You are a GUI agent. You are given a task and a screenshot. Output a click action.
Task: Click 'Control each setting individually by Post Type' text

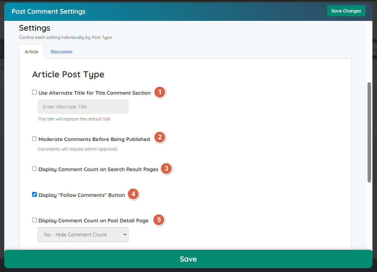pos(65,38)
